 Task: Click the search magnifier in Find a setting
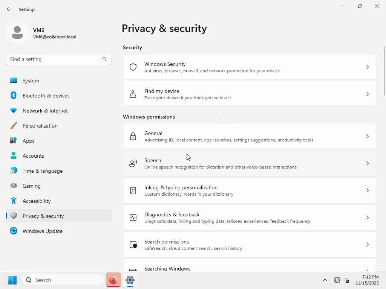tap(104, 59)
